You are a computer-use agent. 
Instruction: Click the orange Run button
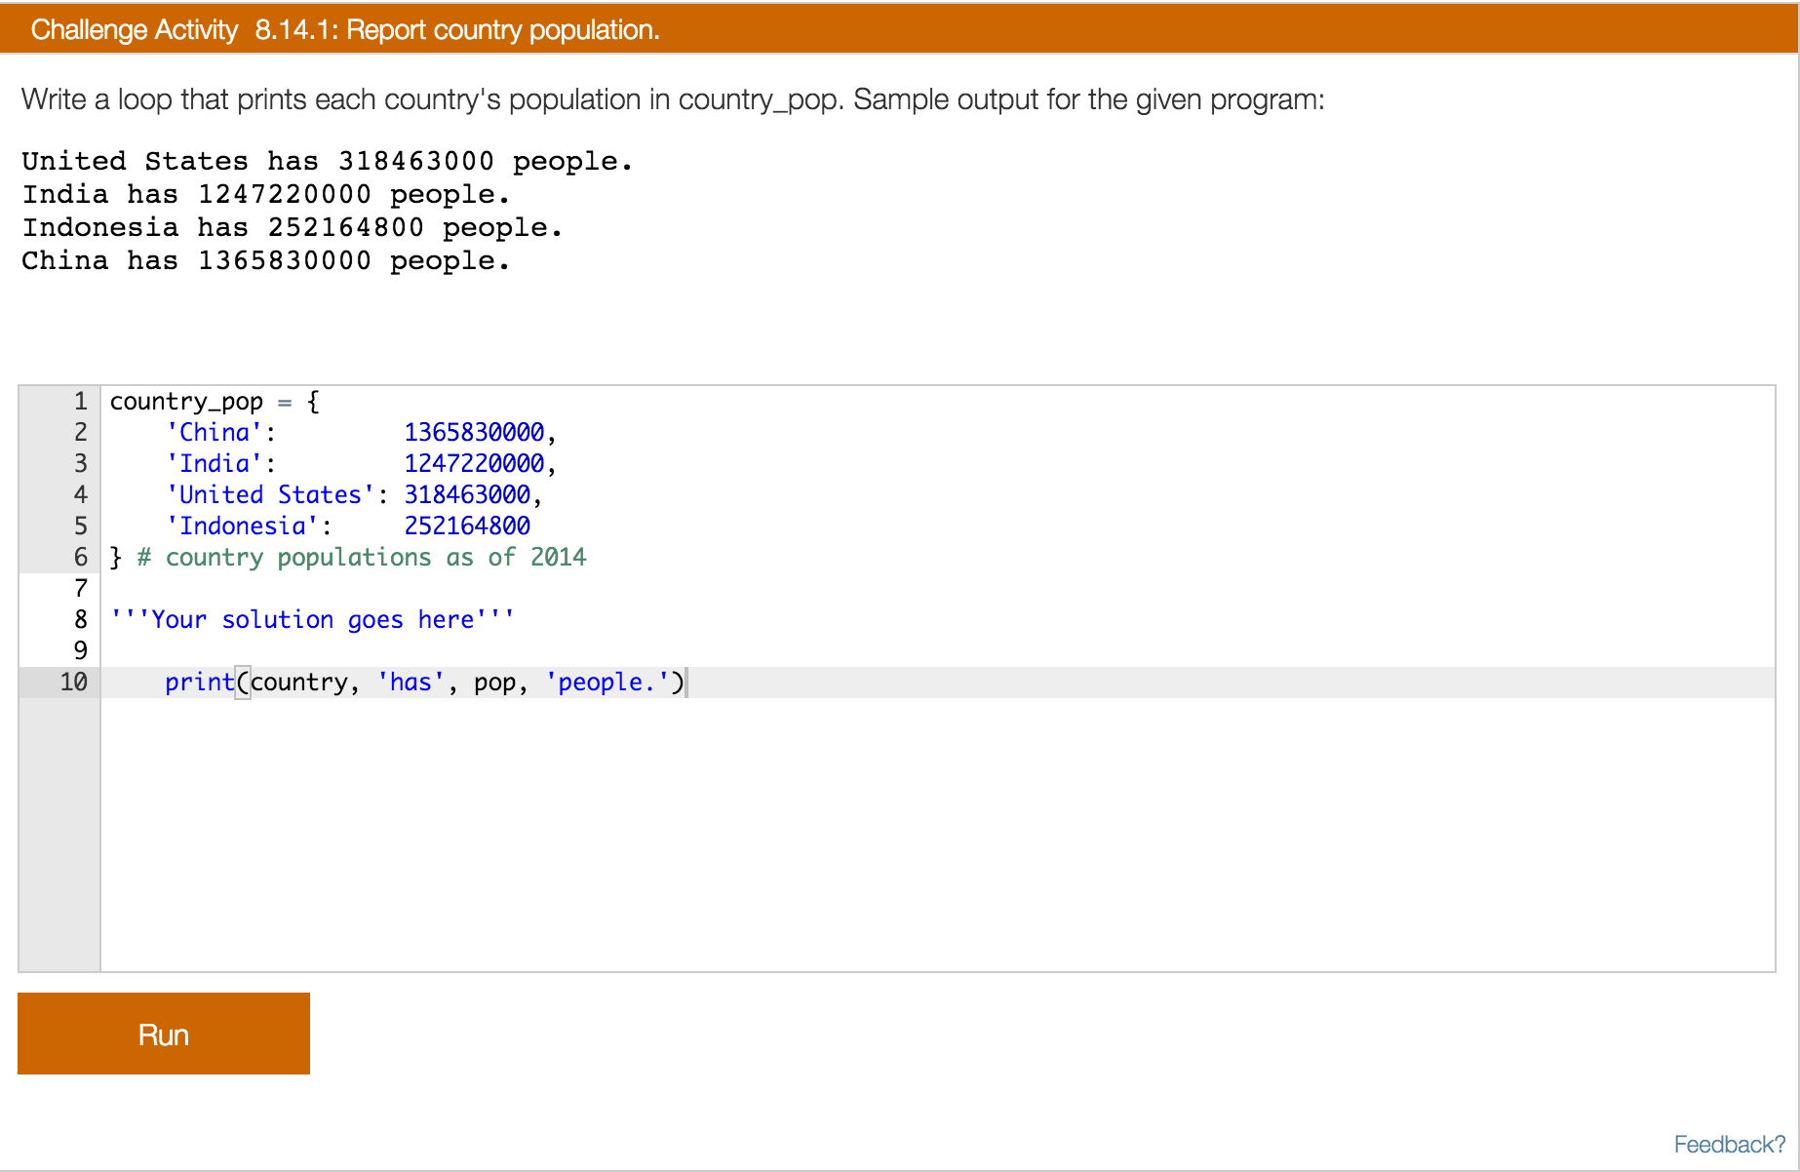[x=164, y=1034]
